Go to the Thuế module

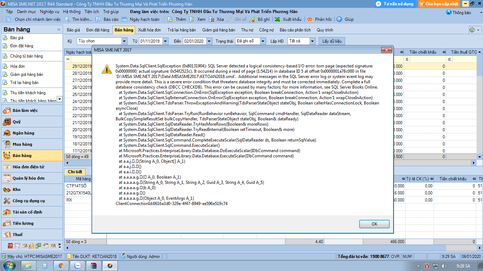click(32, 235)
